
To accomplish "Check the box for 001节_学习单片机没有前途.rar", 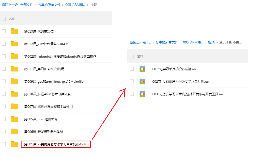I will 132,69.
